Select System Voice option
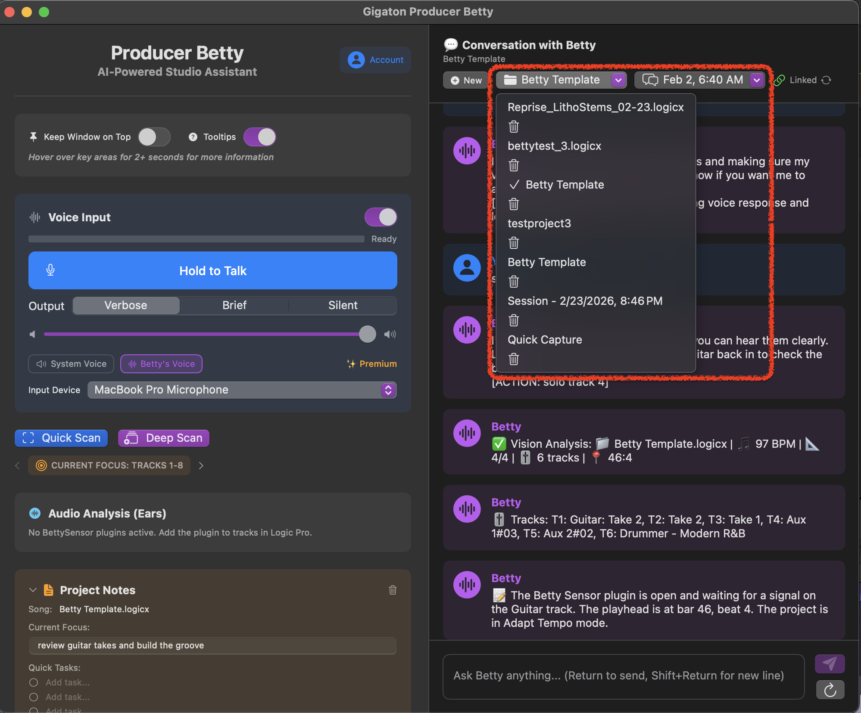861x713 pixels. pyautogui.click(x=71, y=364)
